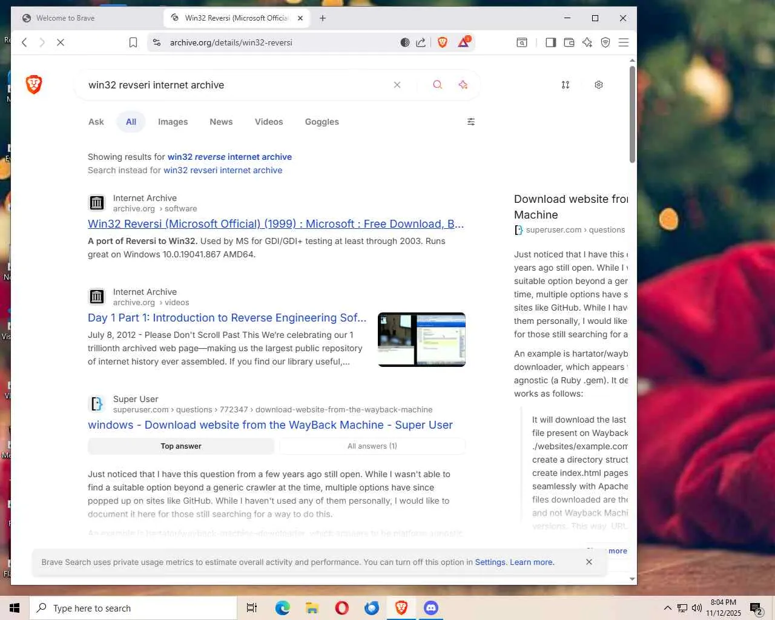Show All answers (1) tab
Image resolution: width=775 pixels, height=620 pixels.
[372, 446]
